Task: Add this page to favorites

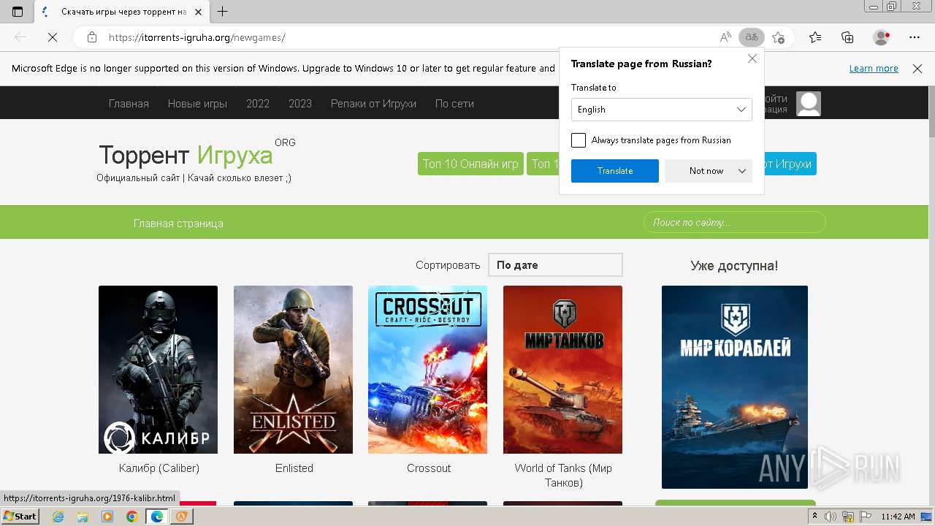Action: tap(779, 37)
